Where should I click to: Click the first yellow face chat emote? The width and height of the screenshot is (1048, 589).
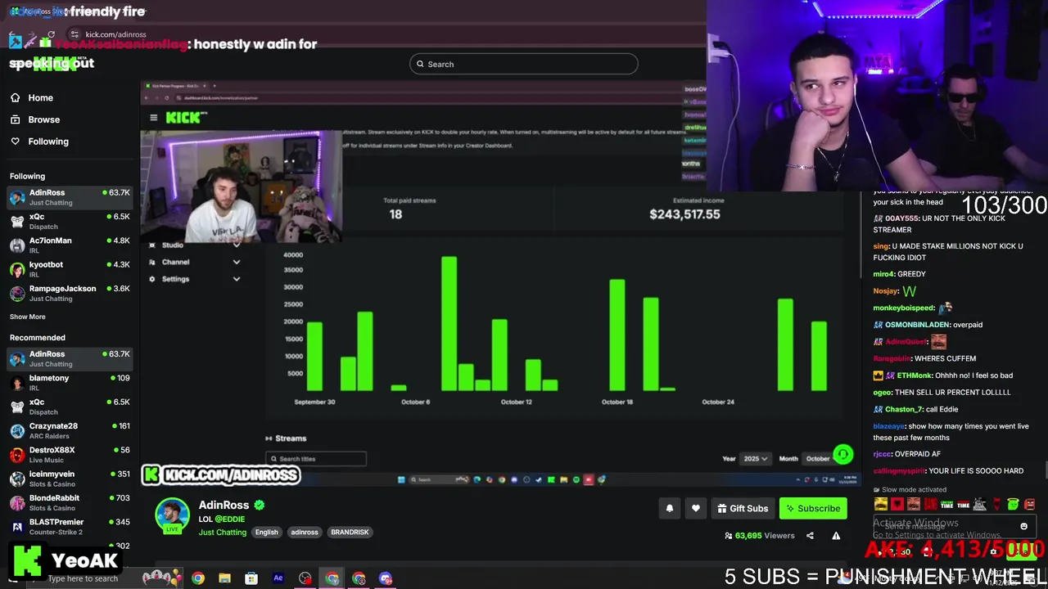coord(881,504)
